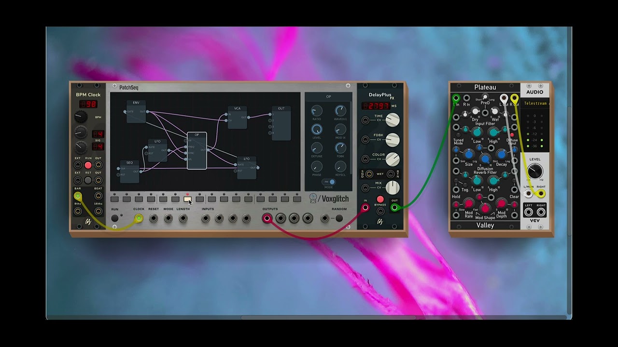618x347 pixels.
Task: Select the VCA node in the PatchSeq graph
Action: click(x=237, y=117)
